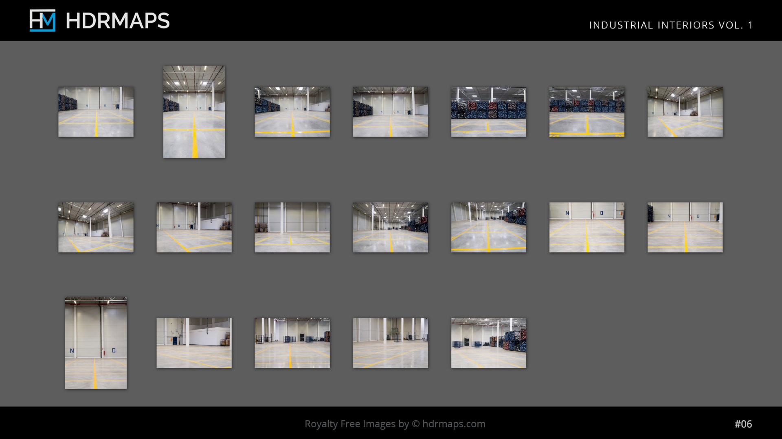Click the HDRMAPS title text
Image resolution: width=782 pixels, height=439 pixels.
(117, 21)
